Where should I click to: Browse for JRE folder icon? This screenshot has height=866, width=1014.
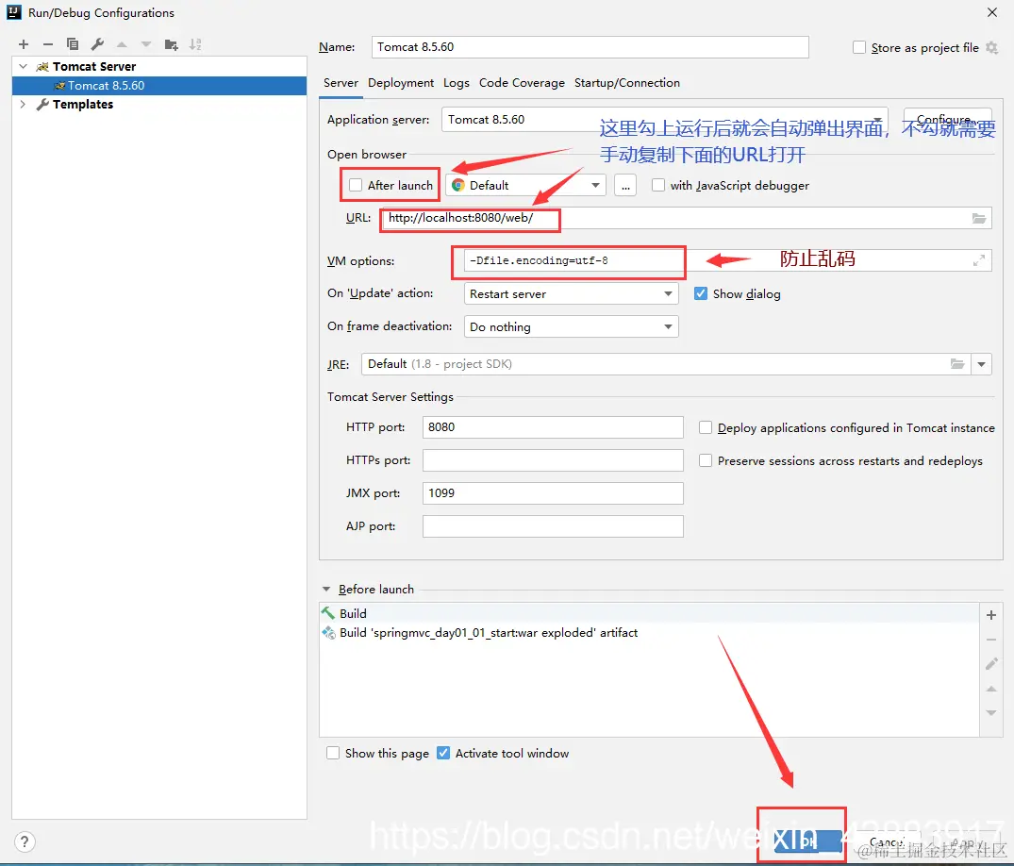click(957, 364)
